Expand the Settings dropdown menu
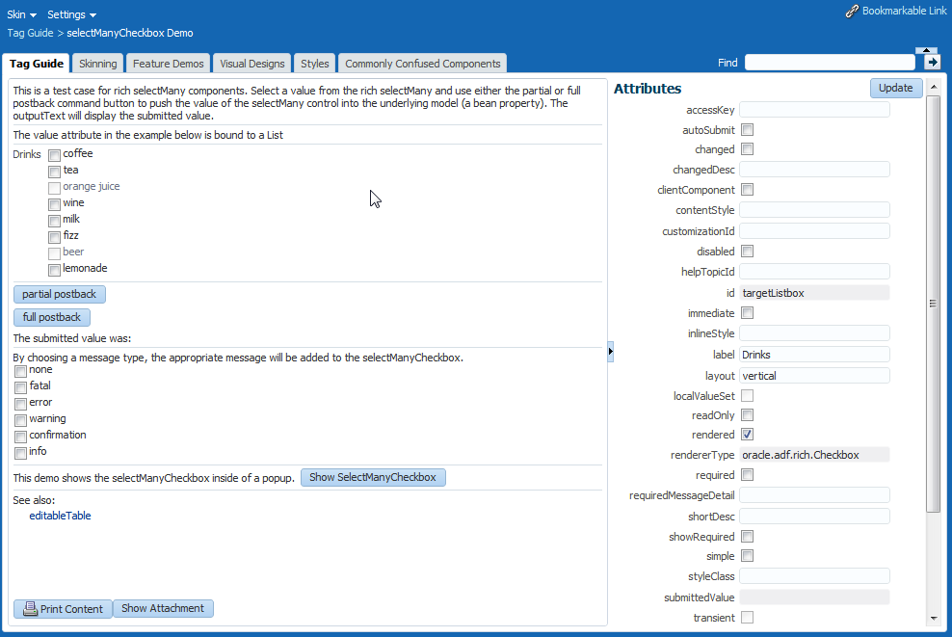This screenshot has height=637, width=952. pyautogui.click(x=72, y=15)
